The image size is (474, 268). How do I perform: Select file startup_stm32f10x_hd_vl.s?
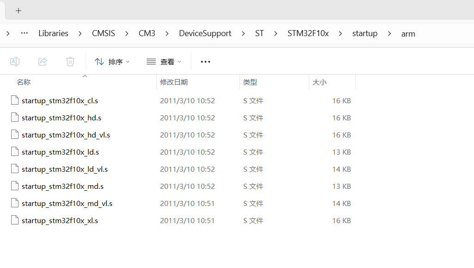pyautogui.click(x=66, y=135)
